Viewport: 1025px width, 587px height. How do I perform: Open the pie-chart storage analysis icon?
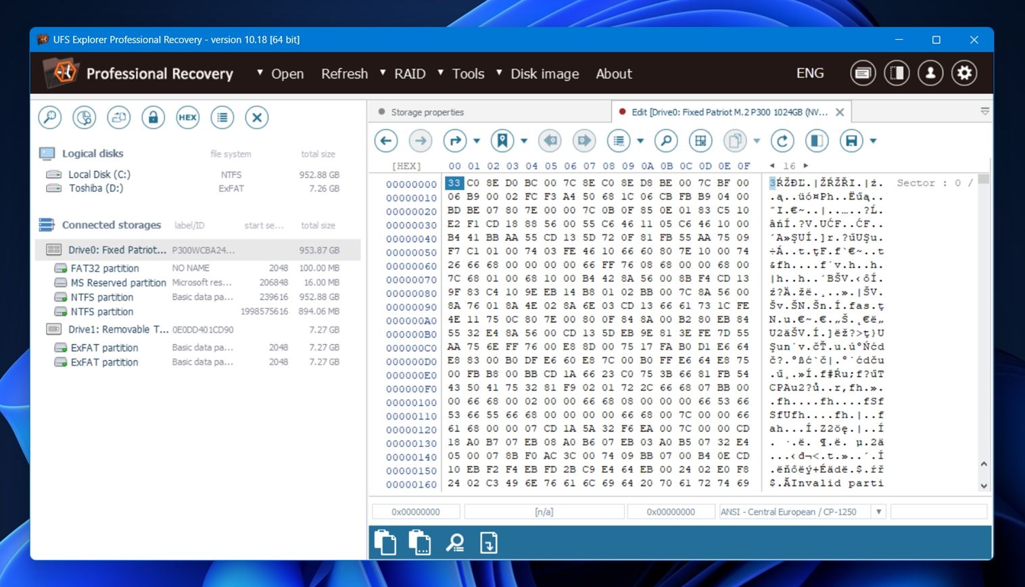pos(85,117)
